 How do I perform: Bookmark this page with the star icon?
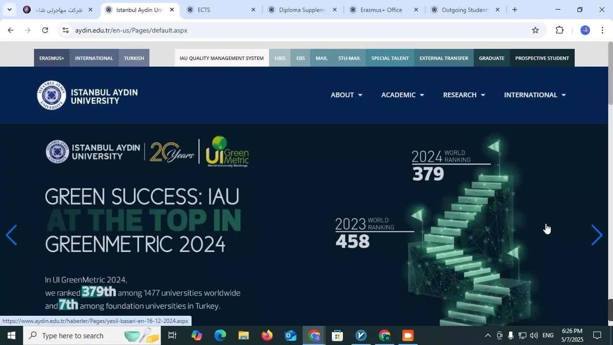pyautogui.click(x=535, y=30)
